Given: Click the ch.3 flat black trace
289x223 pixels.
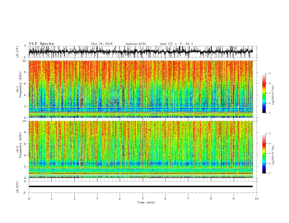Looking at the screenshot, I should tap(141, 187).
